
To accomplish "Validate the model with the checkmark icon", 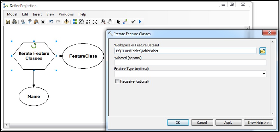I will pyautogui.click(x=133, y=22).
